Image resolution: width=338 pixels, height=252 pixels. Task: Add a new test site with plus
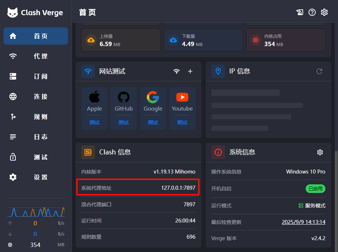click(190, 71)
